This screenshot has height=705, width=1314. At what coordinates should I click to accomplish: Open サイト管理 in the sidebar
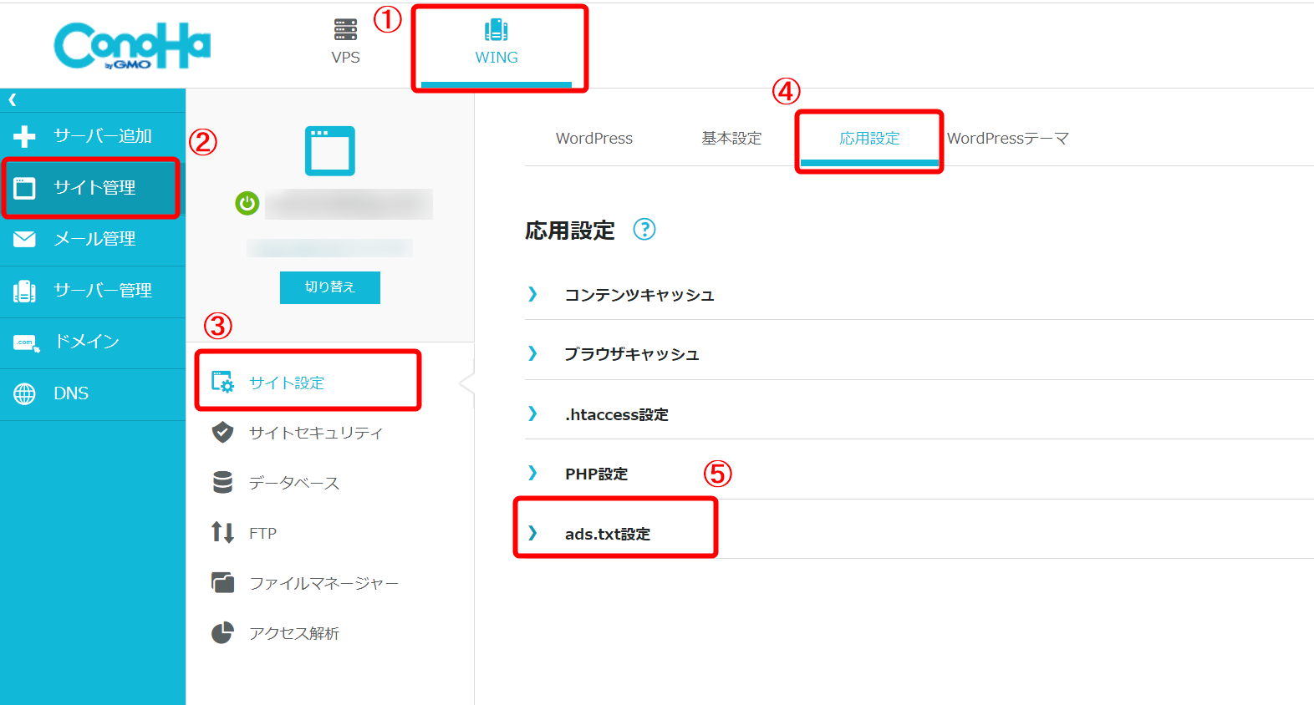pyautogui.click(x=93, y=188)
